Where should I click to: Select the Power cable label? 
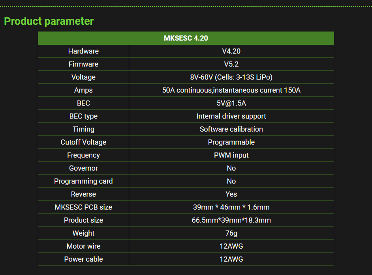(x=83, y=259)
